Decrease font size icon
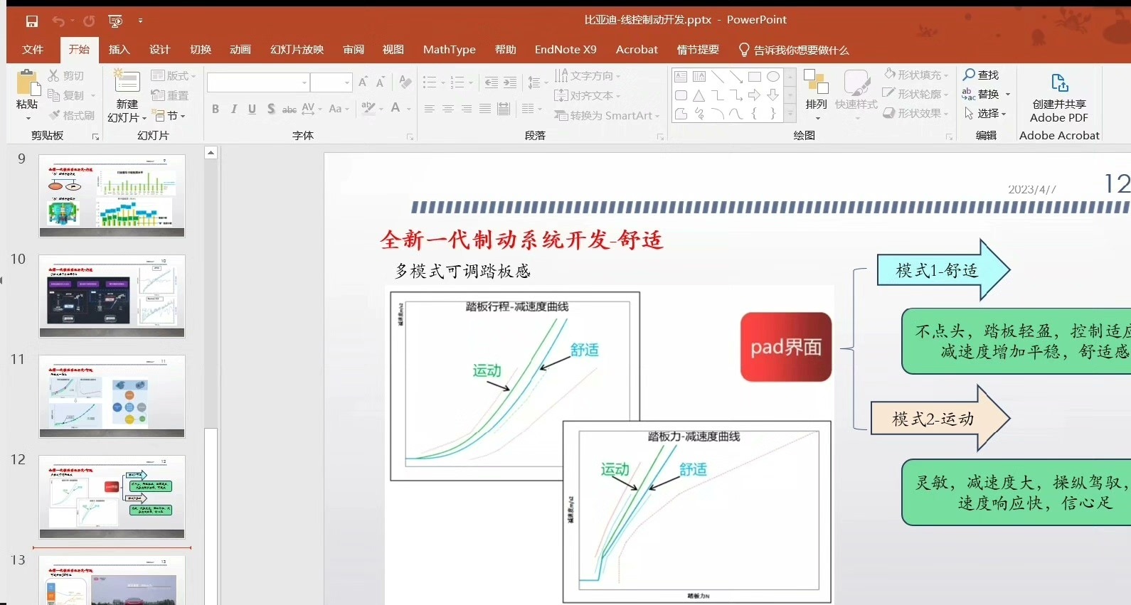The image size is (1131, 605). click(x=381, y=82)
